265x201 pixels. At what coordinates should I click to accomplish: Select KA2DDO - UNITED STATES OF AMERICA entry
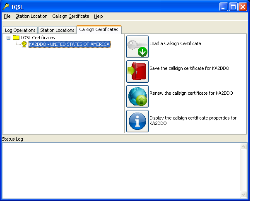click(x=70, y=44)
